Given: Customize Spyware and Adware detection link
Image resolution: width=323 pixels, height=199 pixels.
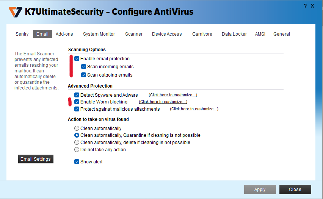Looking at the screenshot, I should click(173, 95).
